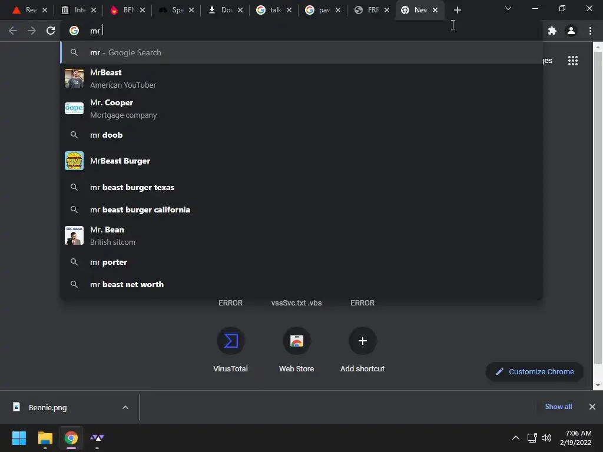Select the MrBeast Burger suggestion
This screenshot has width=603, height=452.
click(x=301, y=161)
